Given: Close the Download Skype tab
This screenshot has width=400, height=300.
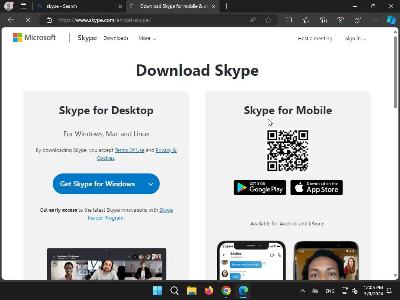Looking at the screenshot, I should pyautogui.click(x=214, y=6).
